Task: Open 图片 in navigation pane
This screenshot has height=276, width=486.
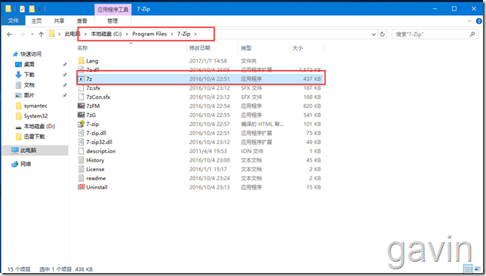Action: 29,95
